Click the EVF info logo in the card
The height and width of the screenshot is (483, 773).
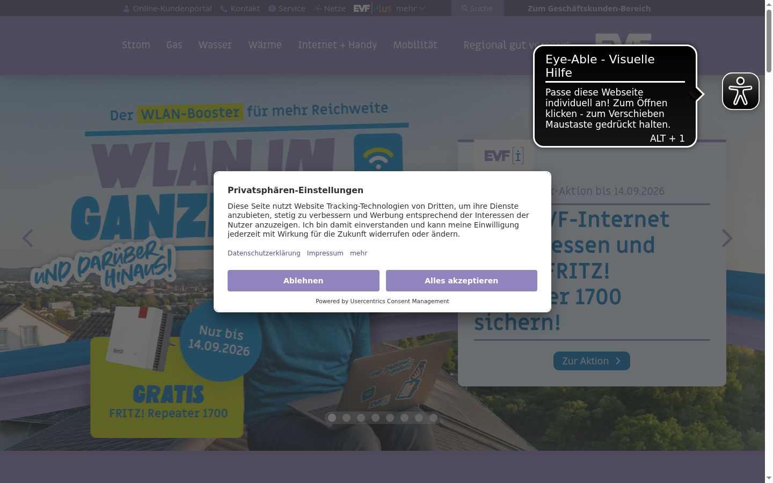click(504, 156)
